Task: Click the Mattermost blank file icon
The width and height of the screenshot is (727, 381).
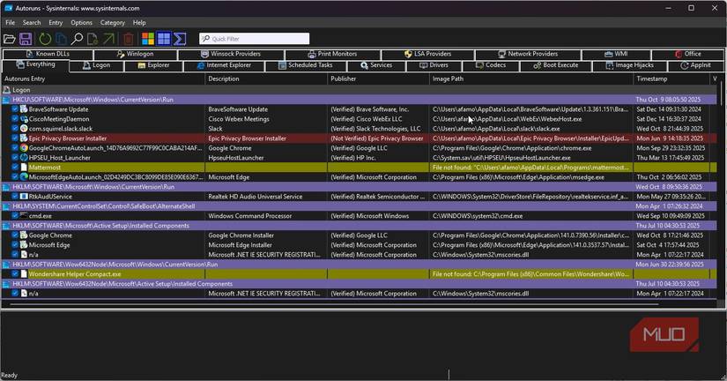Action: (24, 168)
